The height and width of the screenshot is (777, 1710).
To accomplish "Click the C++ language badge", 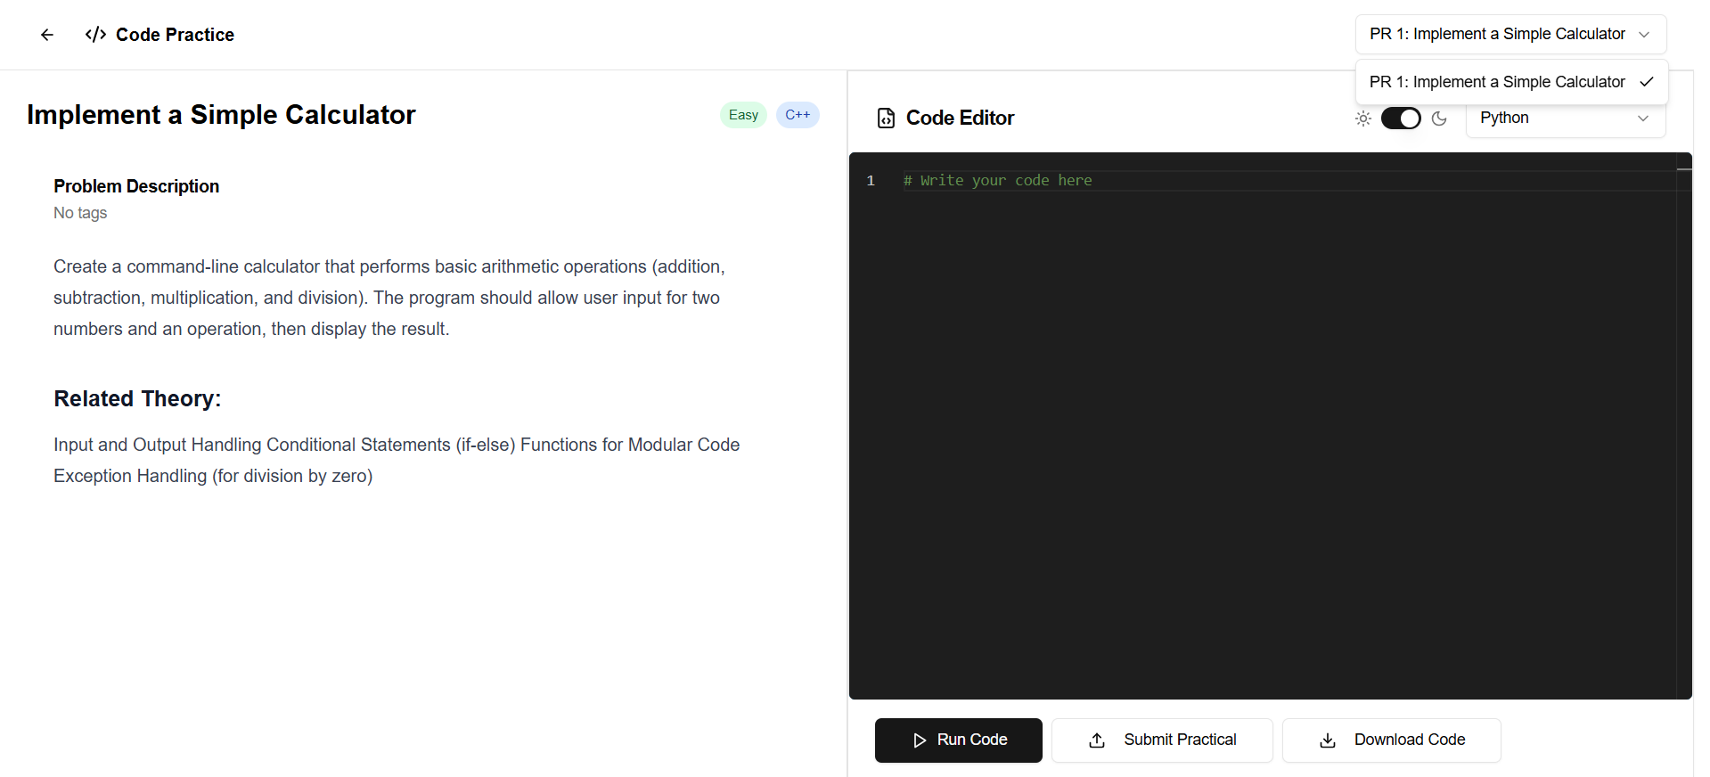I will [x=797, y=115].
